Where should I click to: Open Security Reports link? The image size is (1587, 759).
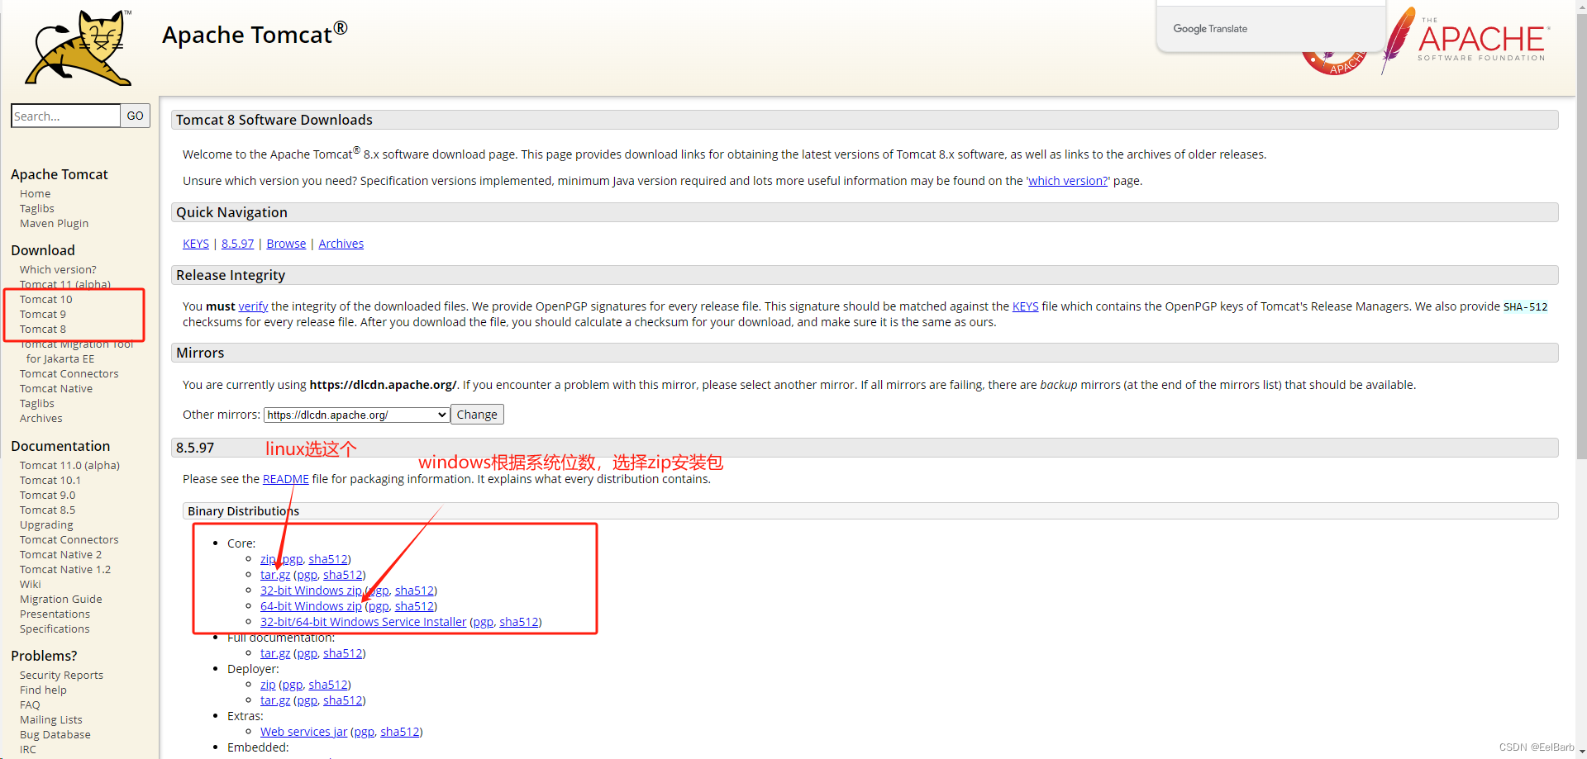[62, 675]
